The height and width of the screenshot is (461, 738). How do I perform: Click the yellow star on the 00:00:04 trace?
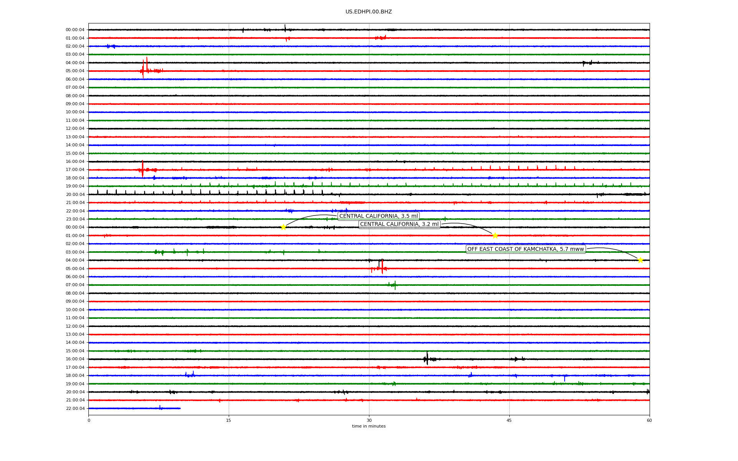[x=283, y=227]
